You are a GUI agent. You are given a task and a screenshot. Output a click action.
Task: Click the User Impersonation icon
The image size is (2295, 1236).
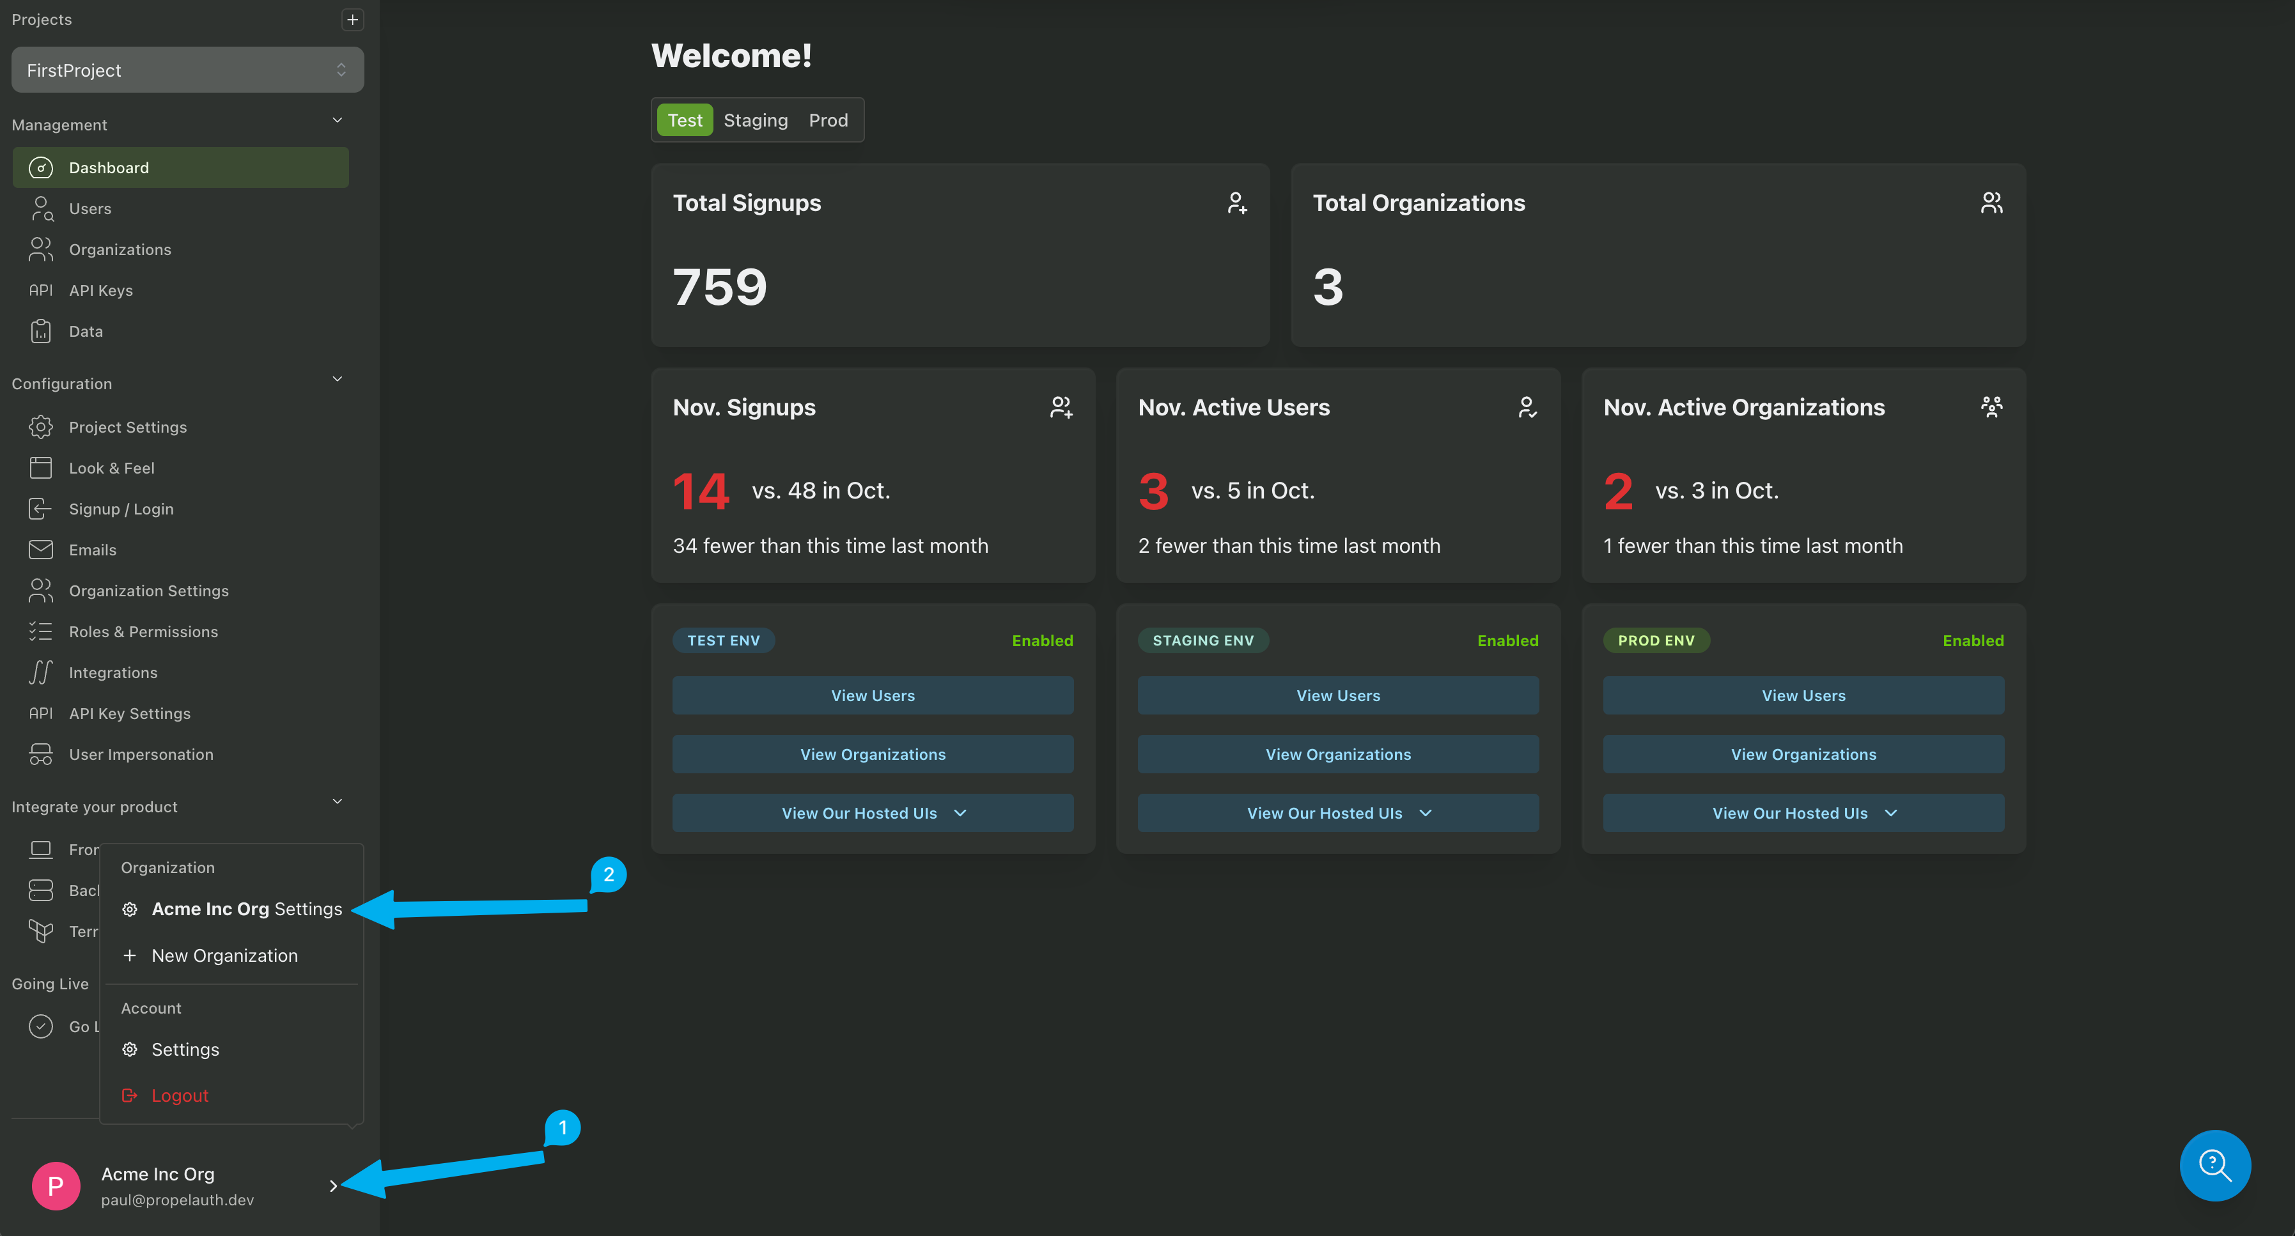pos(41,753)
